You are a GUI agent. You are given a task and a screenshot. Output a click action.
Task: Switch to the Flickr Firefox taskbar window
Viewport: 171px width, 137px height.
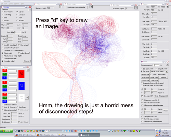pyautogui.click(x=46, y=135)
